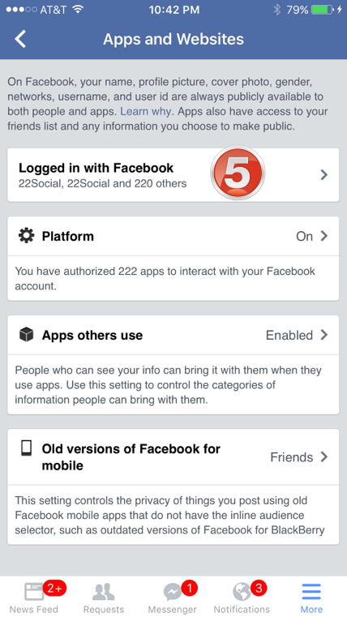The image size is (347, 617).
Task: Click the mobile phone icon for old versions
Action: (26, 449)
